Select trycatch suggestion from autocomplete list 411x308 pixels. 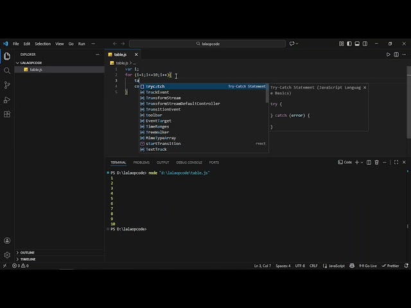pos(155,86)
